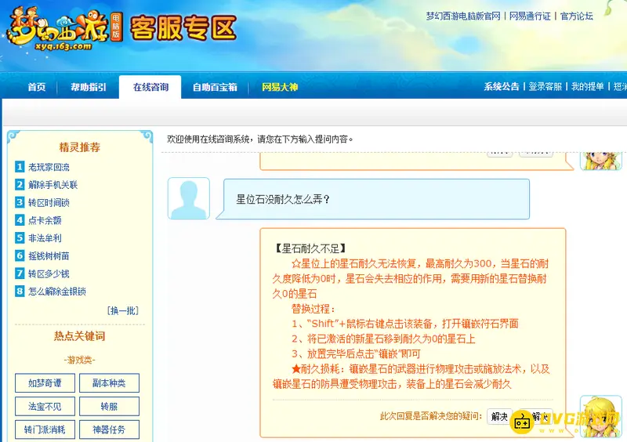Open the 点卡余额 recommendation
Image resolution: width=627 pixels, height=442 pixels.
(45, 220)
